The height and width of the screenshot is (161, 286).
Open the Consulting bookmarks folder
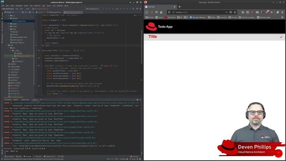point(222,17)
